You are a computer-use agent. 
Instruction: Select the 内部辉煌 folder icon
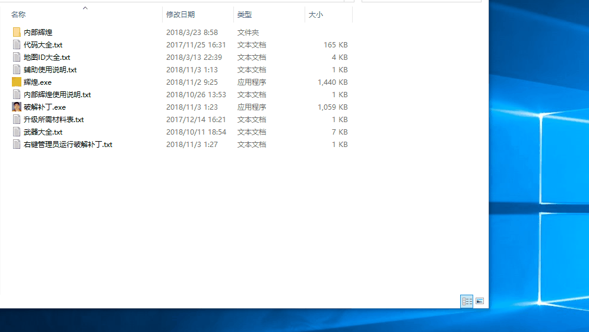click(x=17, y=33)
